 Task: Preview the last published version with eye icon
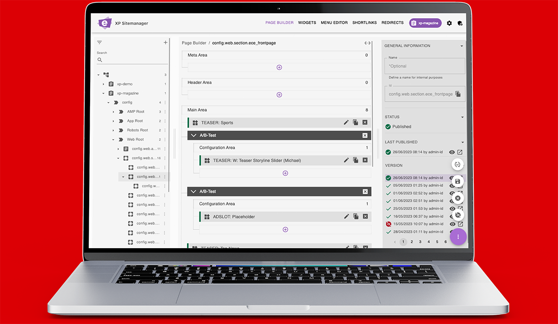(452, 152)
